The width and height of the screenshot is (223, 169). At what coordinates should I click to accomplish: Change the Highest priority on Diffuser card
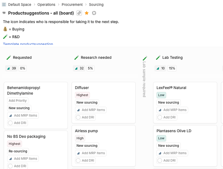coord(82,95)
